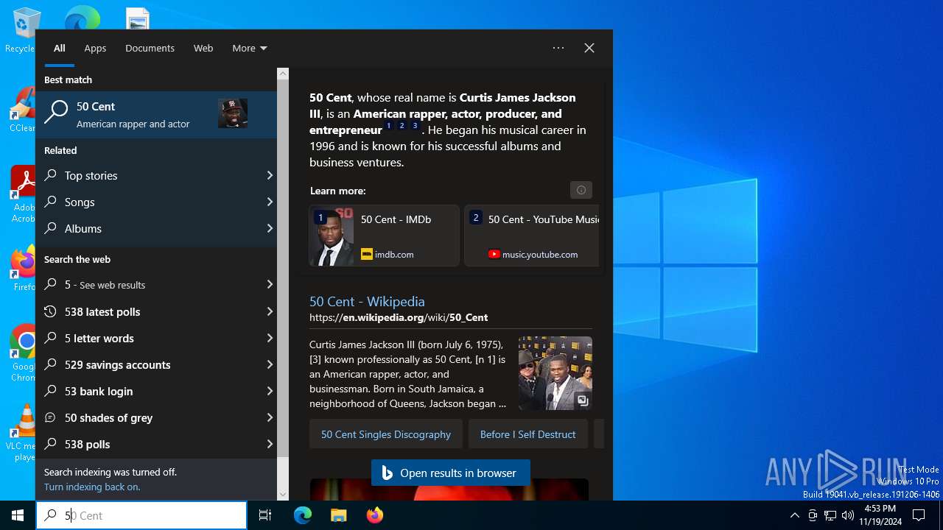Expand the '5 - See web results' arrow

[270, 285]
